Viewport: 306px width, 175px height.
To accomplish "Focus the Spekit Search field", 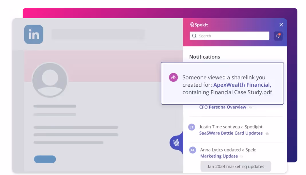I will pos(230,36).
